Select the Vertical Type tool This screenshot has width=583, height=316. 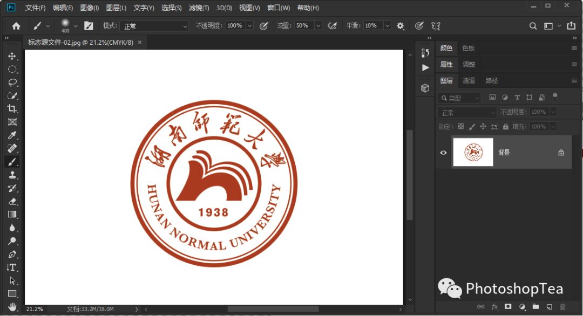(12, 267)
